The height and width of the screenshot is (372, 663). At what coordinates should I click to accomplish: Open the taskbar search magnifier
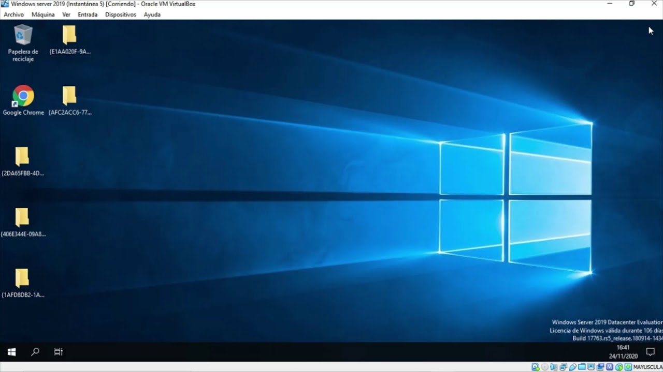[x=35, y=352]
